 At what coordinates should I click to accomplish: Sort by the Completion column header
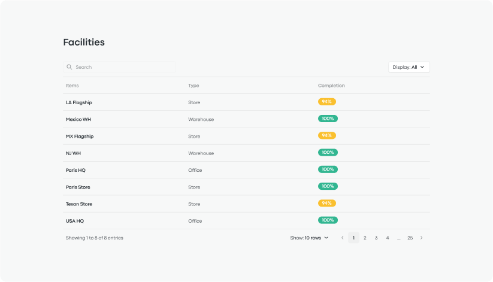(331, 86)
